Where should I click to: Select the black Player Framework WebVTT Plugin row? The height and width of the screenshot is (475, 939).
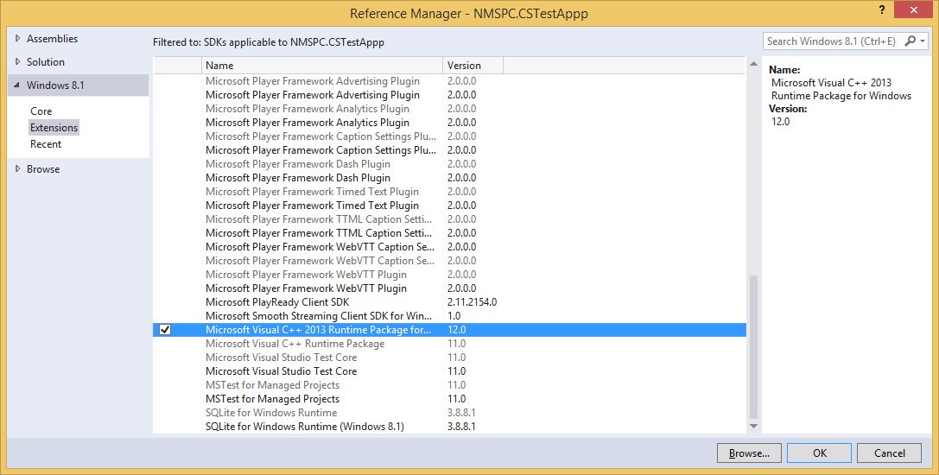(x=449, y=288)
